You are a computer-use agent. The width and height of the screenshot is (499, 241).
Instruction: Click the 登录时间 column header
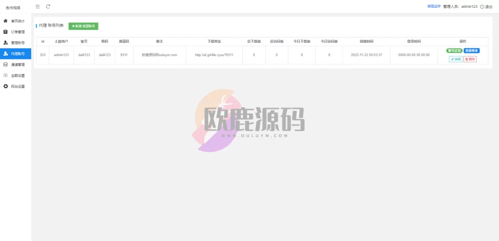coord(414,42)
